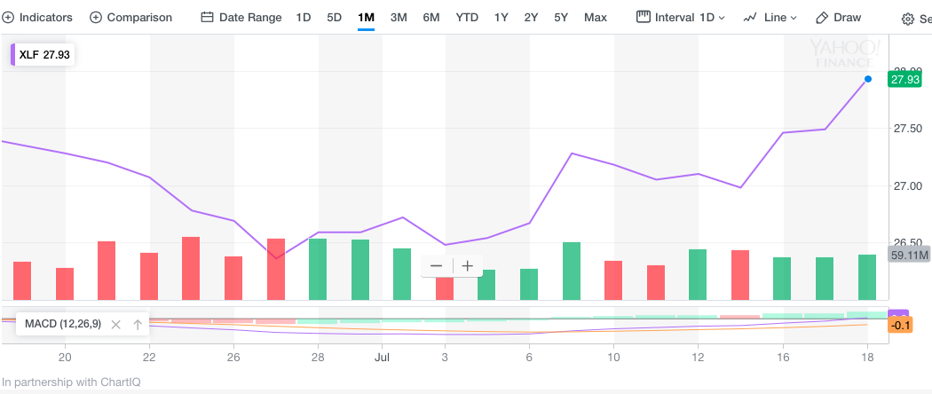Zoom out using the minus button

tap(436, 265)
